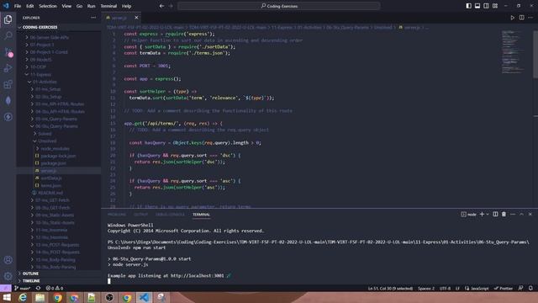
Task: Run the file with the play icon
Action: (512, 18)
